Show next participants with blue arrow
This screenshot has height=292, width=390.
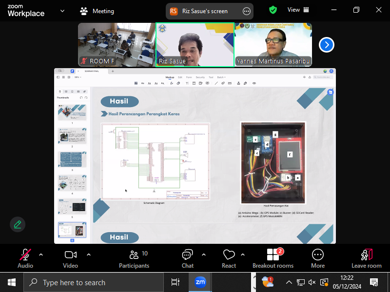tap(326, 45)
